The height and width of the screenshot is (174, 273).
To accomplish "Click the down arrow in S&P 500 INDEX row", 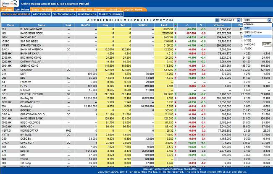I will [176, 42].
